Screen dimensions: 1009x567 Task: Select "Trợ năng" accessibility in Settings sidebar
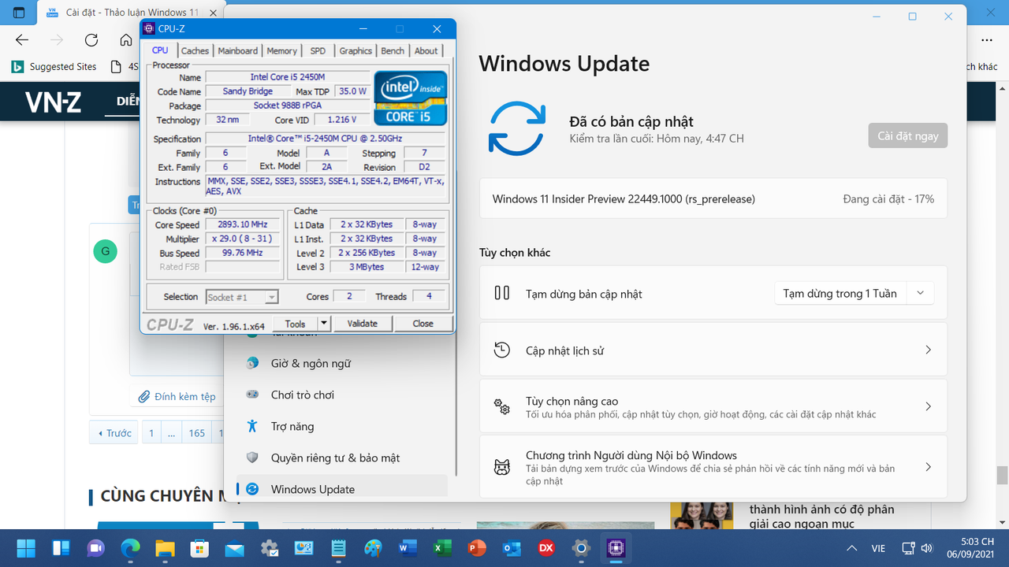[341, 426]
